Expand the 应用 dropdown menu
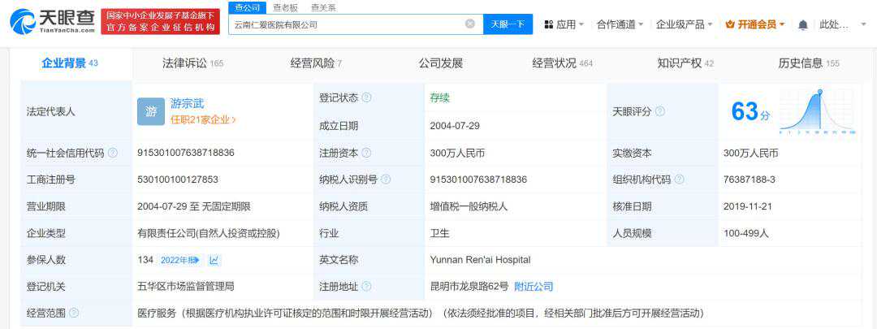Viewport: 877px width, 329px height. point(564,24)
